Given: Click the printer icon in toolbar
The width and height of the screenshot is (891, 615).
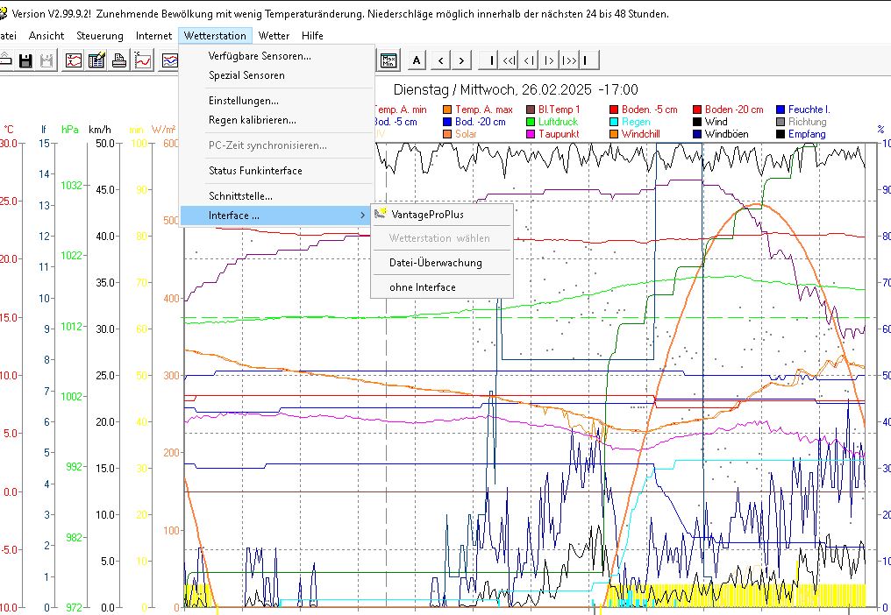Looking at the screenshot, I should tap(119, 60).
